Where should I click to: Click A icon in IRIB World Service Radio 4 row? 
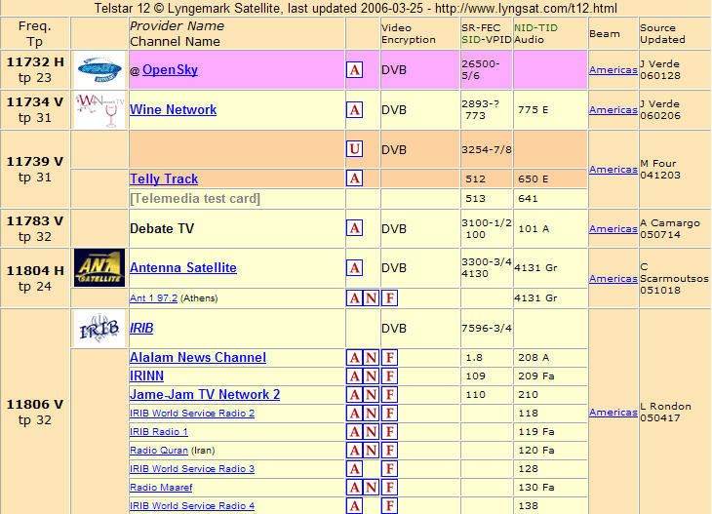click(x=355, y=506)
